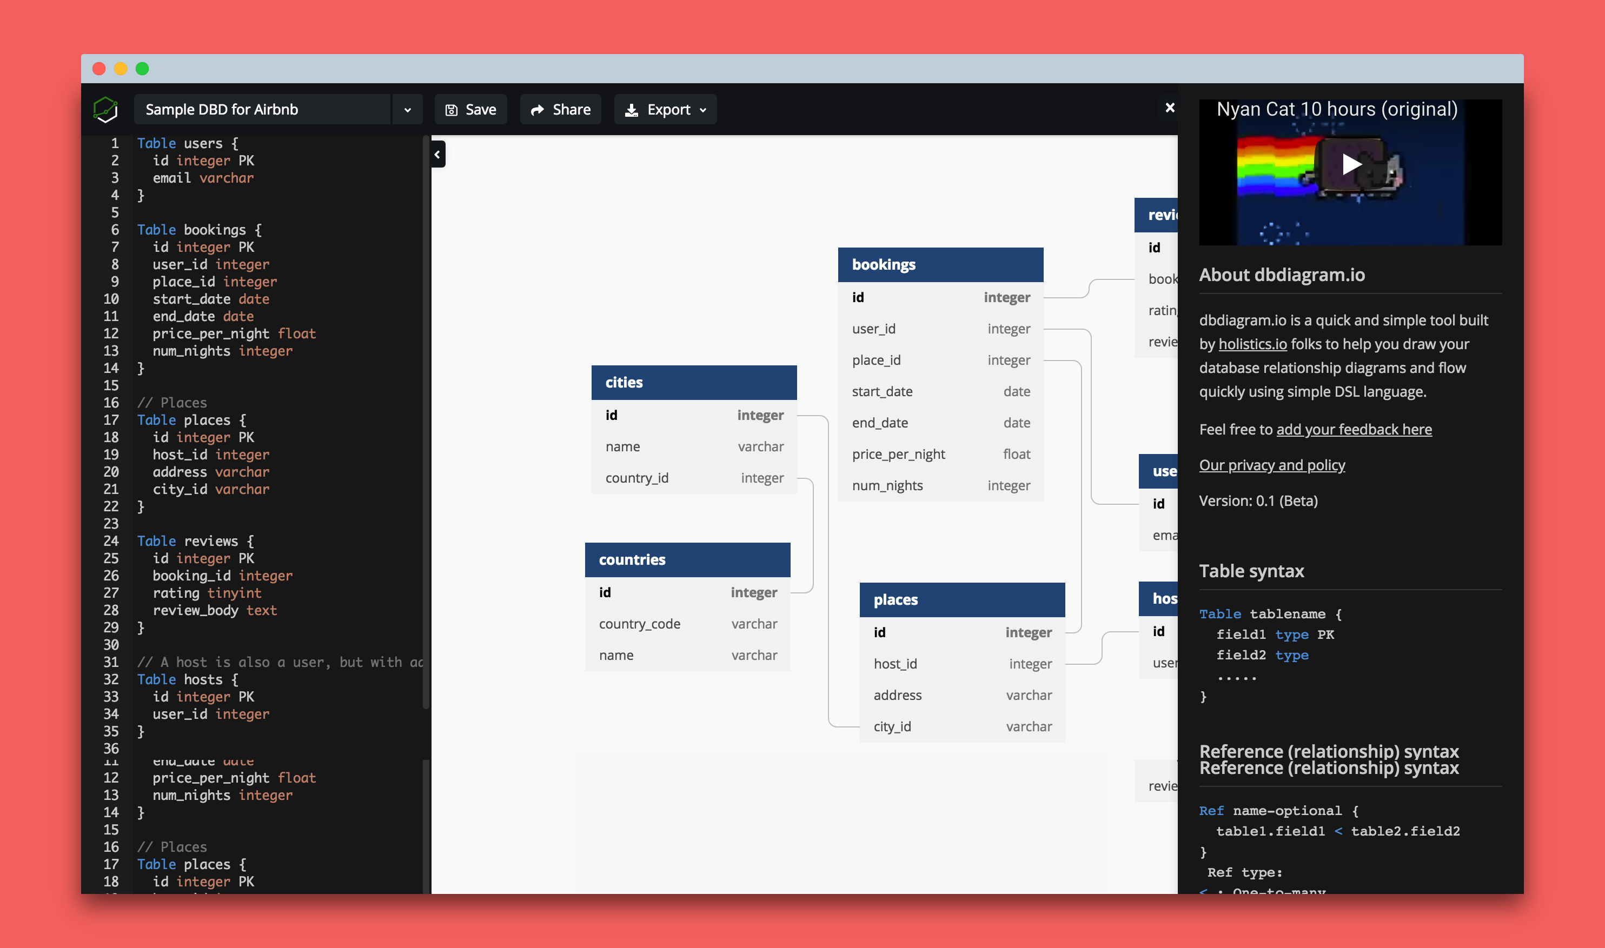1605x948 pixels.
Task: Open Our privacy and policy link
Action: 1272,464
